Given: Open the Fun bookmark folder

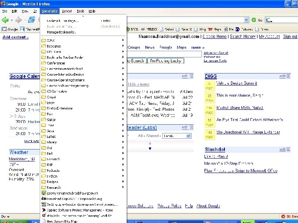Looking at the screenshot, I should (x=83, y=114).
